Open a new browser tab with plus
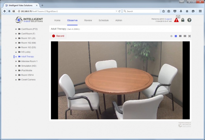This screenshot has width=205, height=140. point(42,5)
